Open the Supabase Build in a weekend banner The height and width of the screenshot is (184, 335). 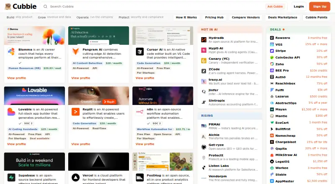(x=34, y=161)
